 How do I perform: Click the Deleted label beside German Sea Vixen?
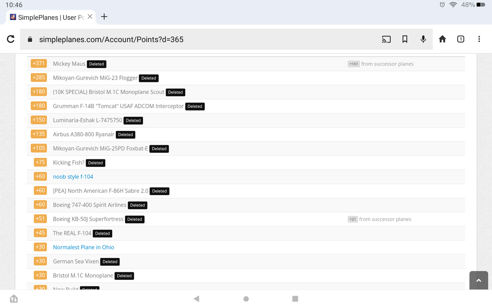pos(110,261)
